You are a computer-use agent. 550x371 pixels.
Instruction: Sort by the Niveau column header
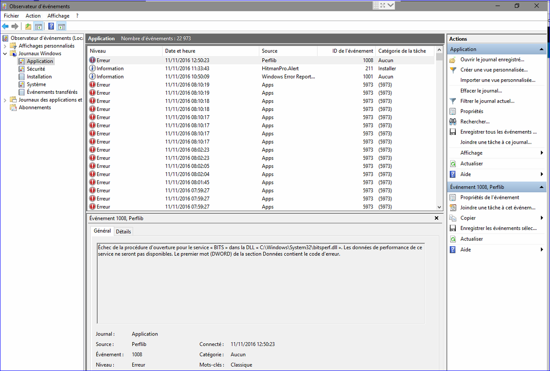tap(125, 51)
